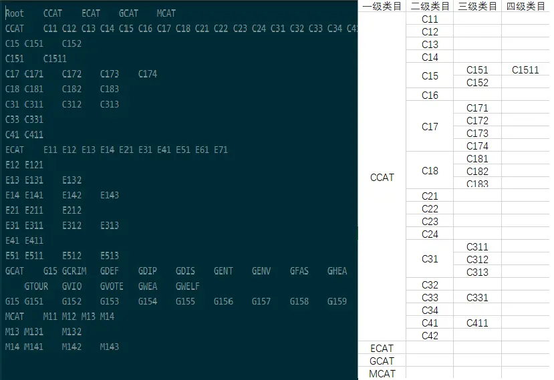This screenshot has width=554, height=380.
Task: Select 'GCRIM' in the GCAT line
Action: [74, 271]
